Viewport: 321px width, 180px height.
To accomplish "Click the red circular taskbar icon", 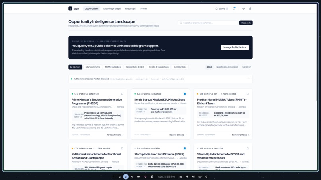I will pos(145,177).
